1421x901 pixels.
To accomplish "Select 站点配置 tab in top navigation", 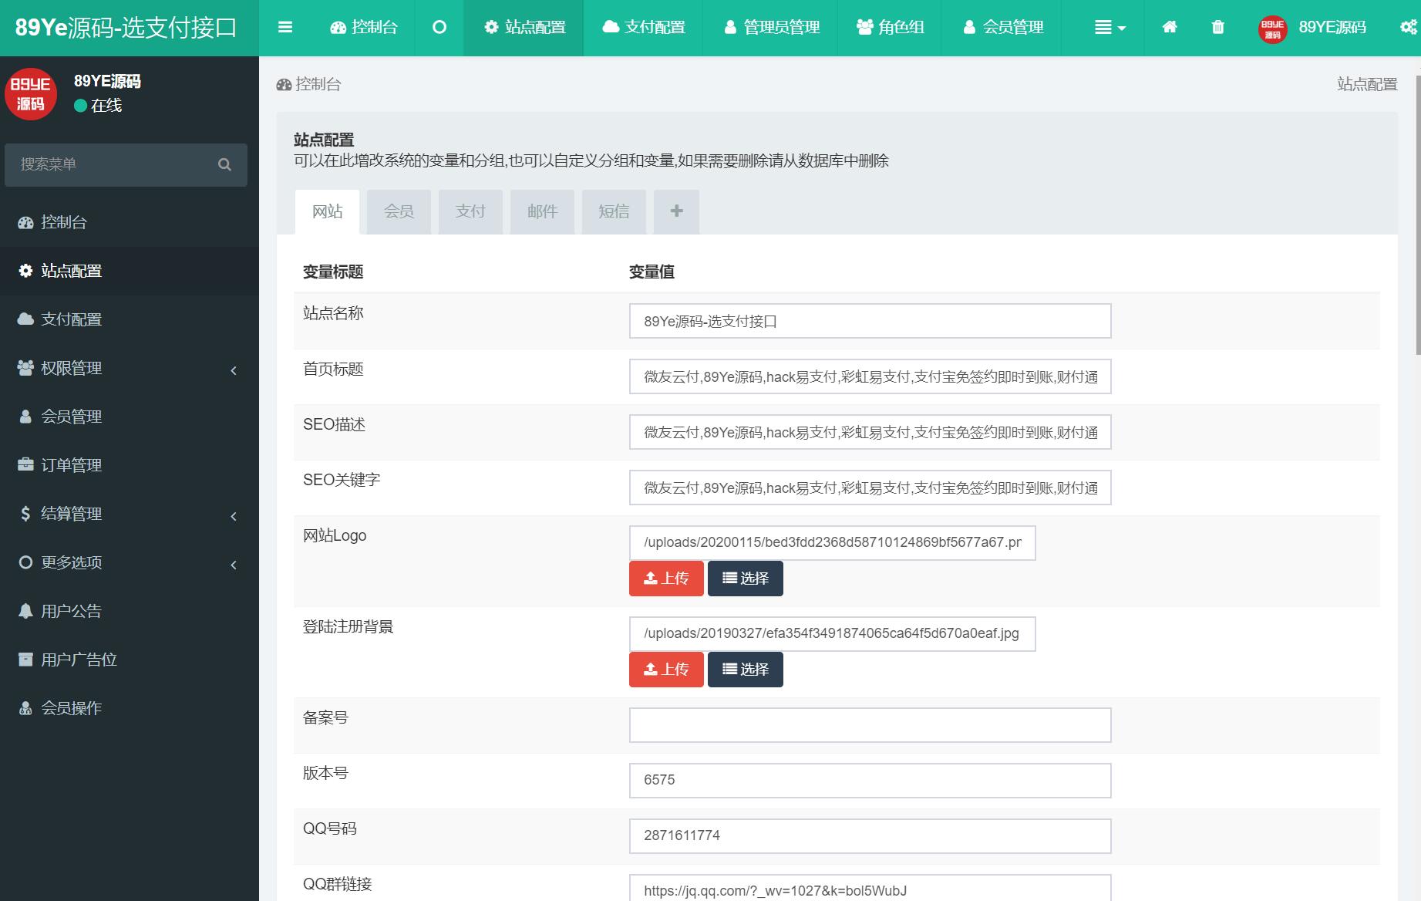I will 524,28.
